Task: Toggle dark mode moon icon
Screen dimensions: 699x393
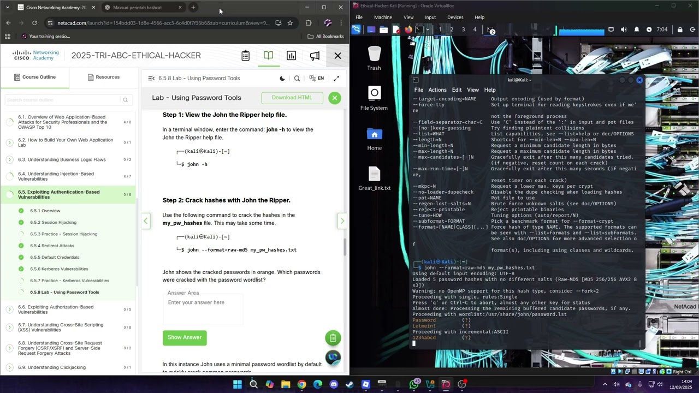Action: pyautogui.click(x=282, y=78)
